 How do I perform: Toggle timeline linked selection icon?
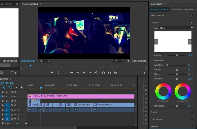[10, 87]
